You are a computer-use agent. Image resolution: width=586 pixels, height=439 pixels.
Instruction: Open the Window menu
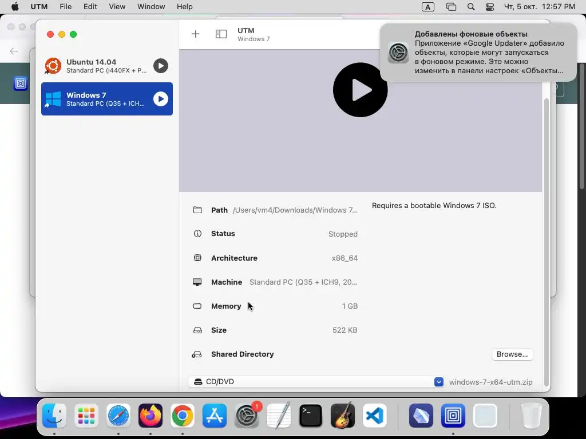pyautogui.click(x=151, y=7)
